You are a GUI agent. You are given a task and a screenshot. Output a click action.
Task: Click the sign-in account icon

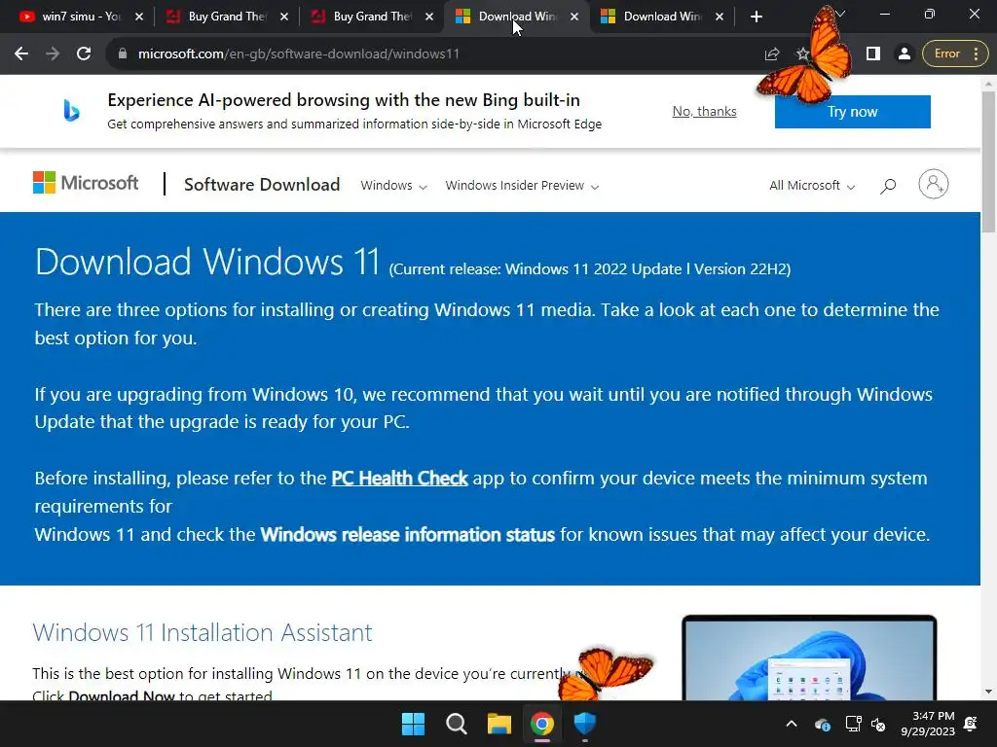[934, 184]
